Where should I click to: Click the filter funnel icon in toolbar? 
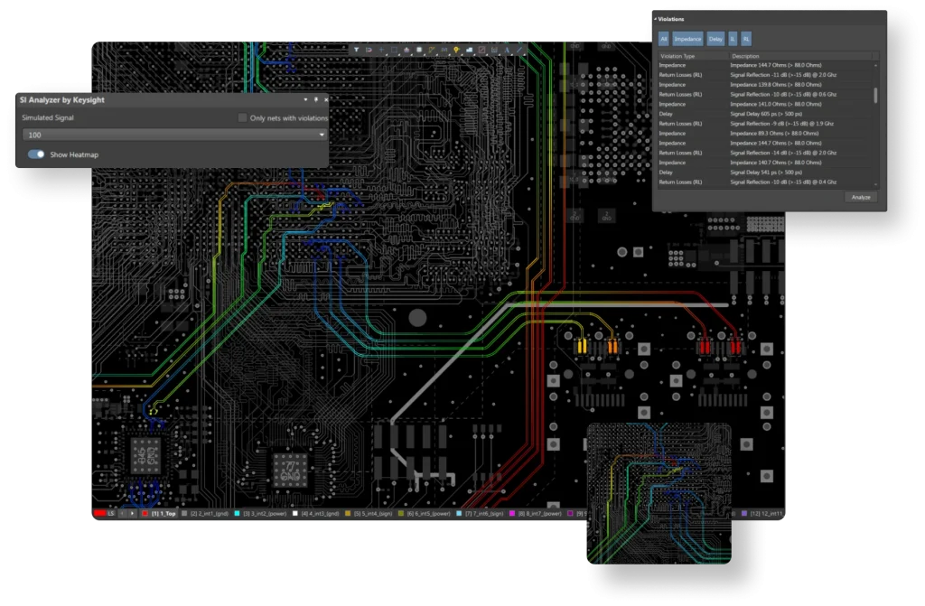click(x=357, y=50)
